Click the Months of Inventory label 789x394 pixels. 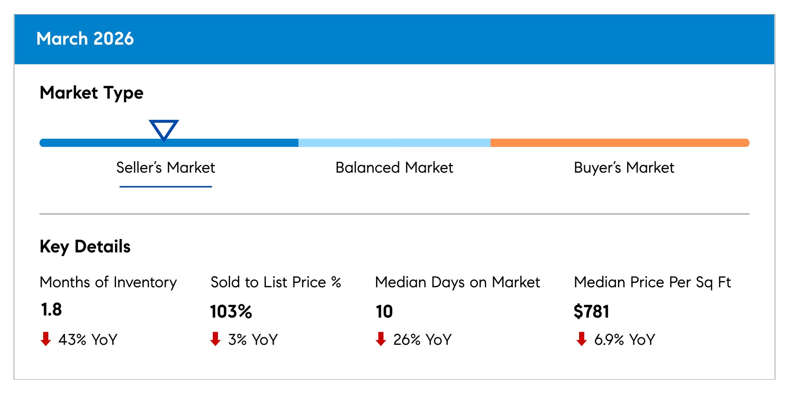click(108, 282)
